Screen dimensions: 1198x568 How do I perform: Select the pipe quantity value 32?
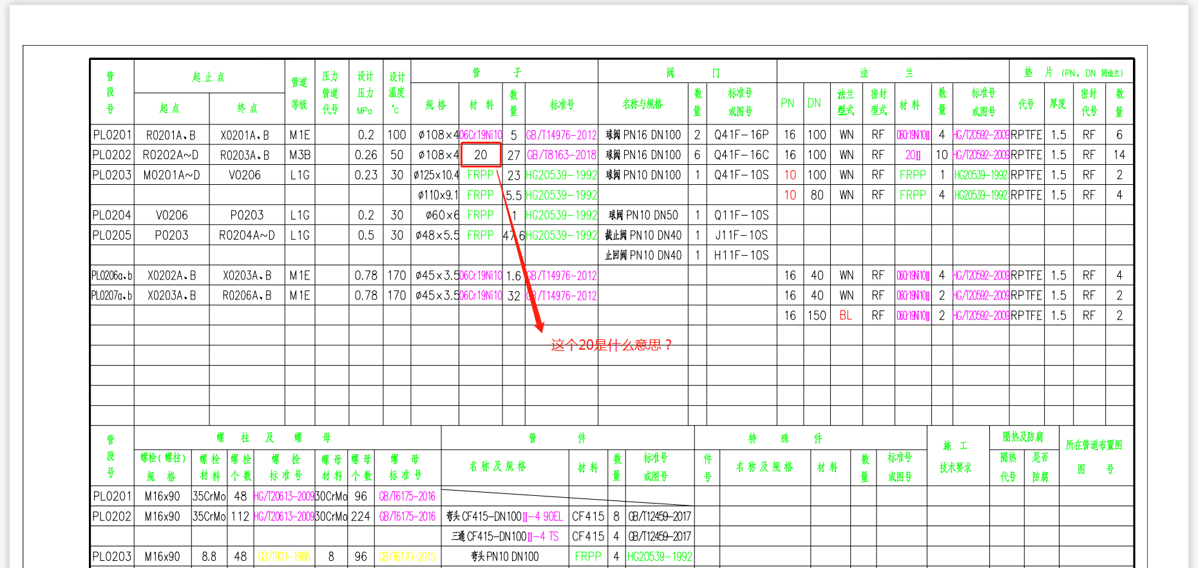pyautogui.click(x=513, y=296)
